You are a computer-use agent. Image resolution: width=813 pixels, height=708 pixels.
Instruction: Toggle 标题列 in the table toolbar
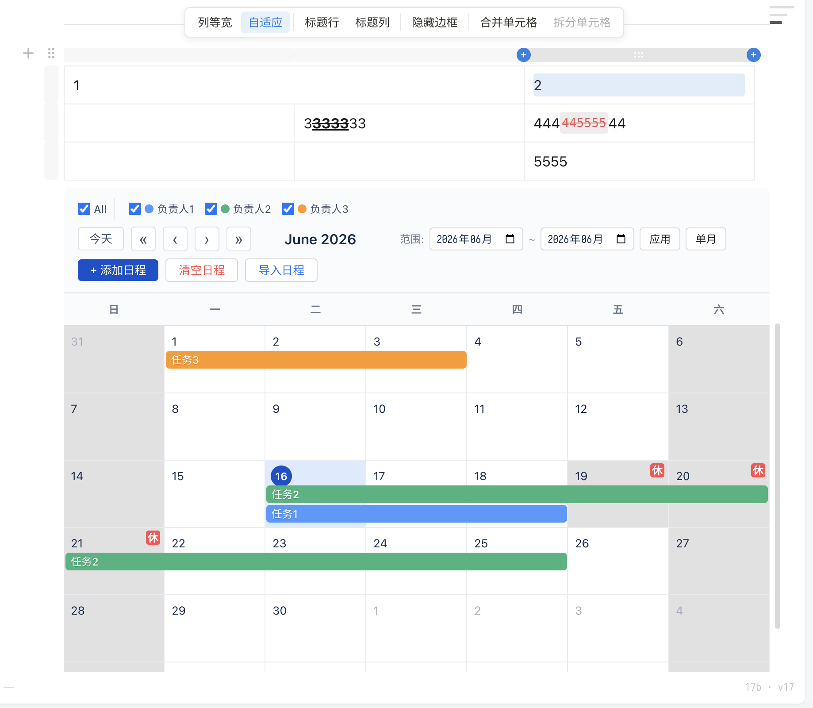coord(372,23)
